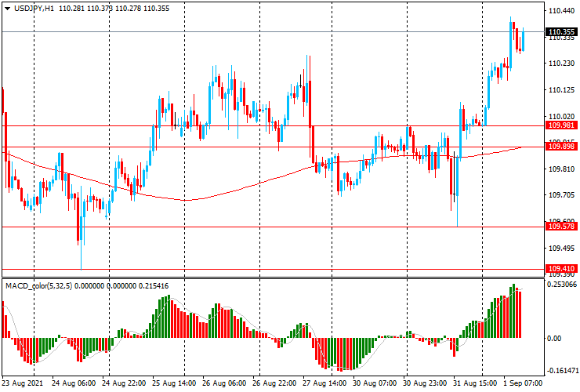
Task: Click the 27 Aug 14:00 time label
Action: [324, 383]
